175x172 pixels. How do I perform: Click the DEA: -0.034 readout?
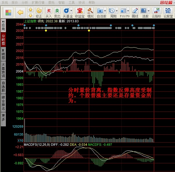click(78, 145)
